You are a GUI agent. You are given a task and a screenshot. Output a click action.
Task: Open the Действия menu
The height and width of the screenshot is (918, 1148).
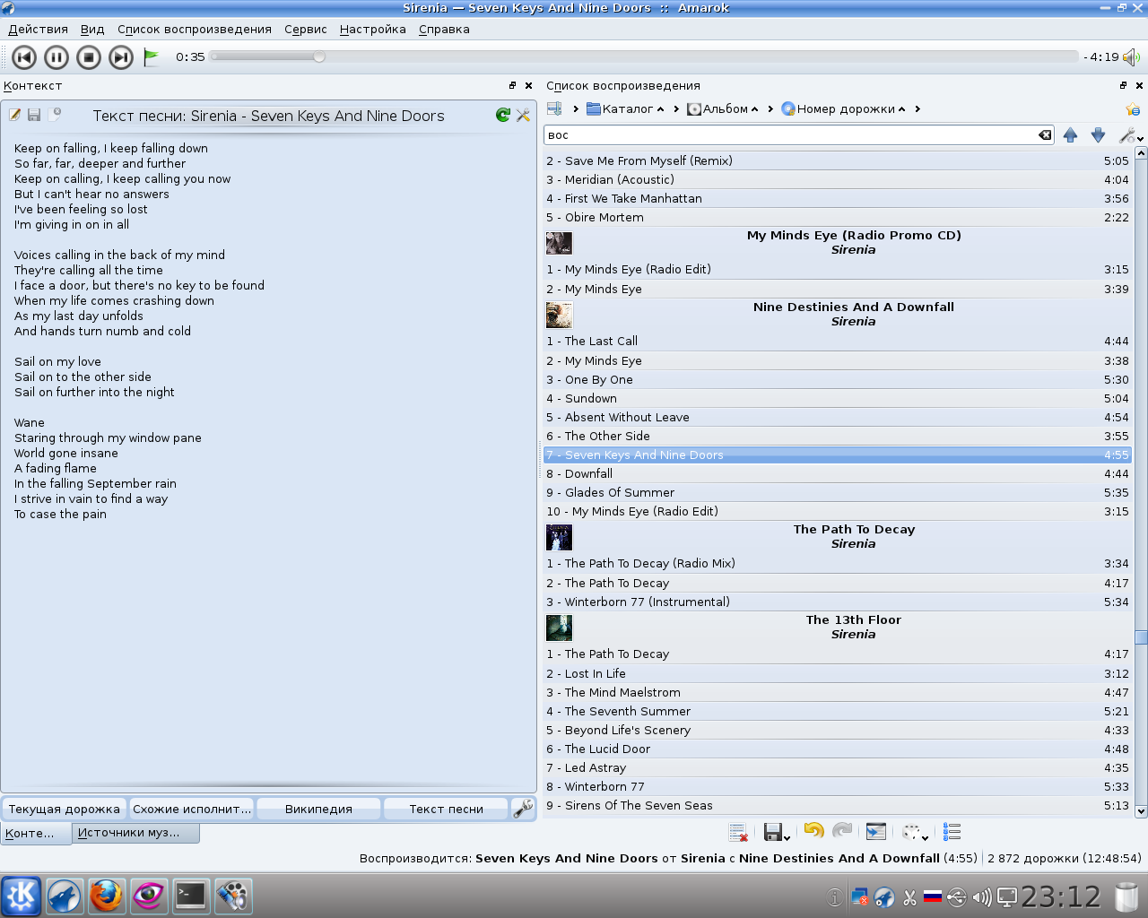click(39, 30)
